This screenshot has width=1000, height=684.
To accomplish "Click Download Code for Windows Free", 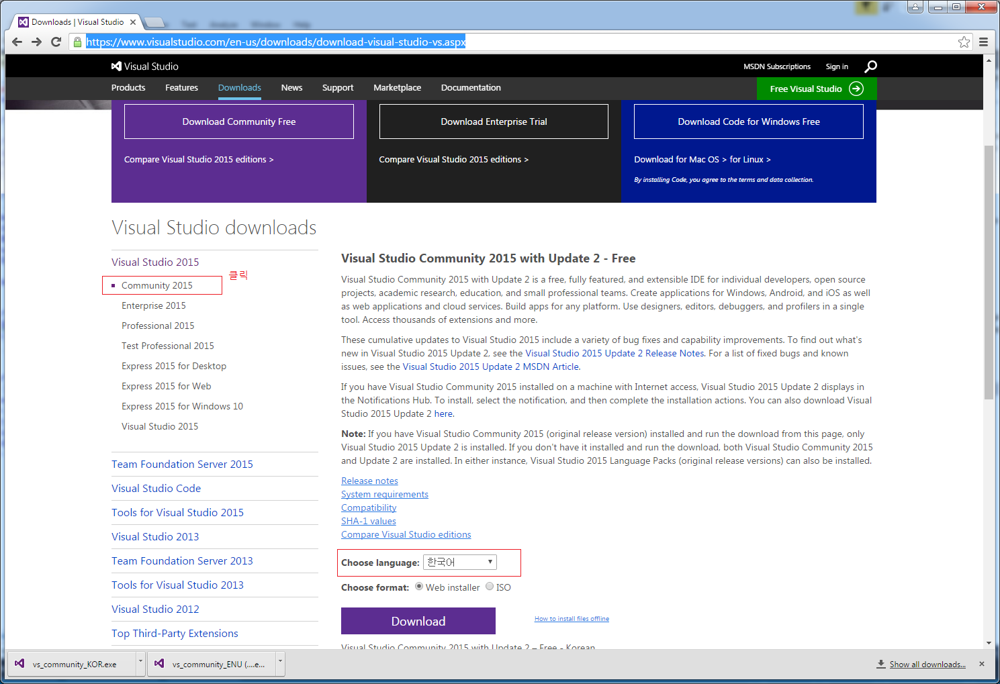I will 749,121.
